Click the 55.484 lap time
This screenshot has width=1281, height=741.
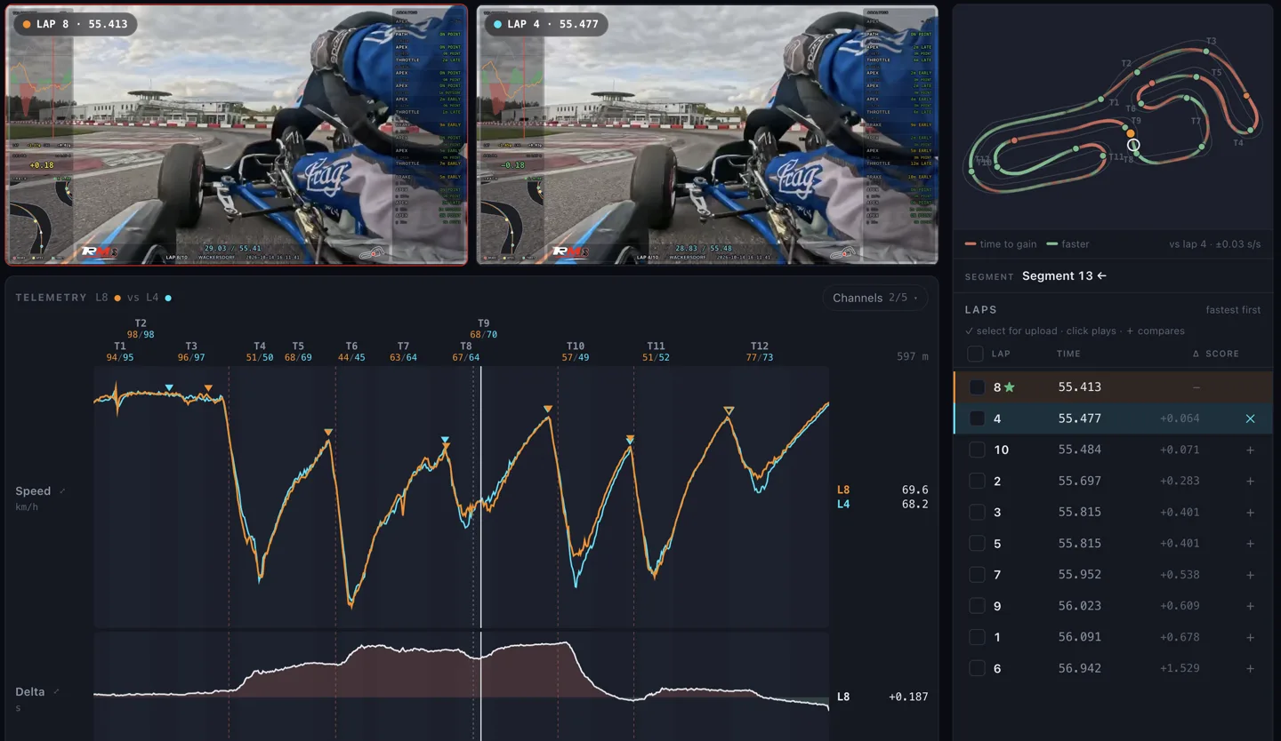pyautogui.click(x=1080, y=450)
